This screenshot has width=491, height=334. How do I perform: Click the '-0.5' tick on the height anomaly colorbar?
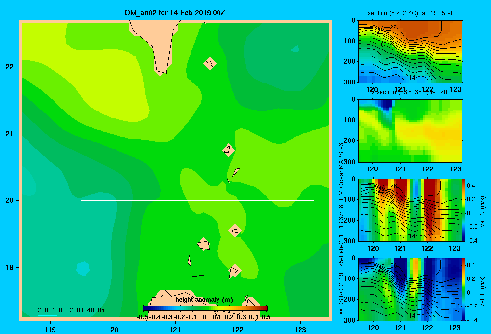[x=142, y=317]
